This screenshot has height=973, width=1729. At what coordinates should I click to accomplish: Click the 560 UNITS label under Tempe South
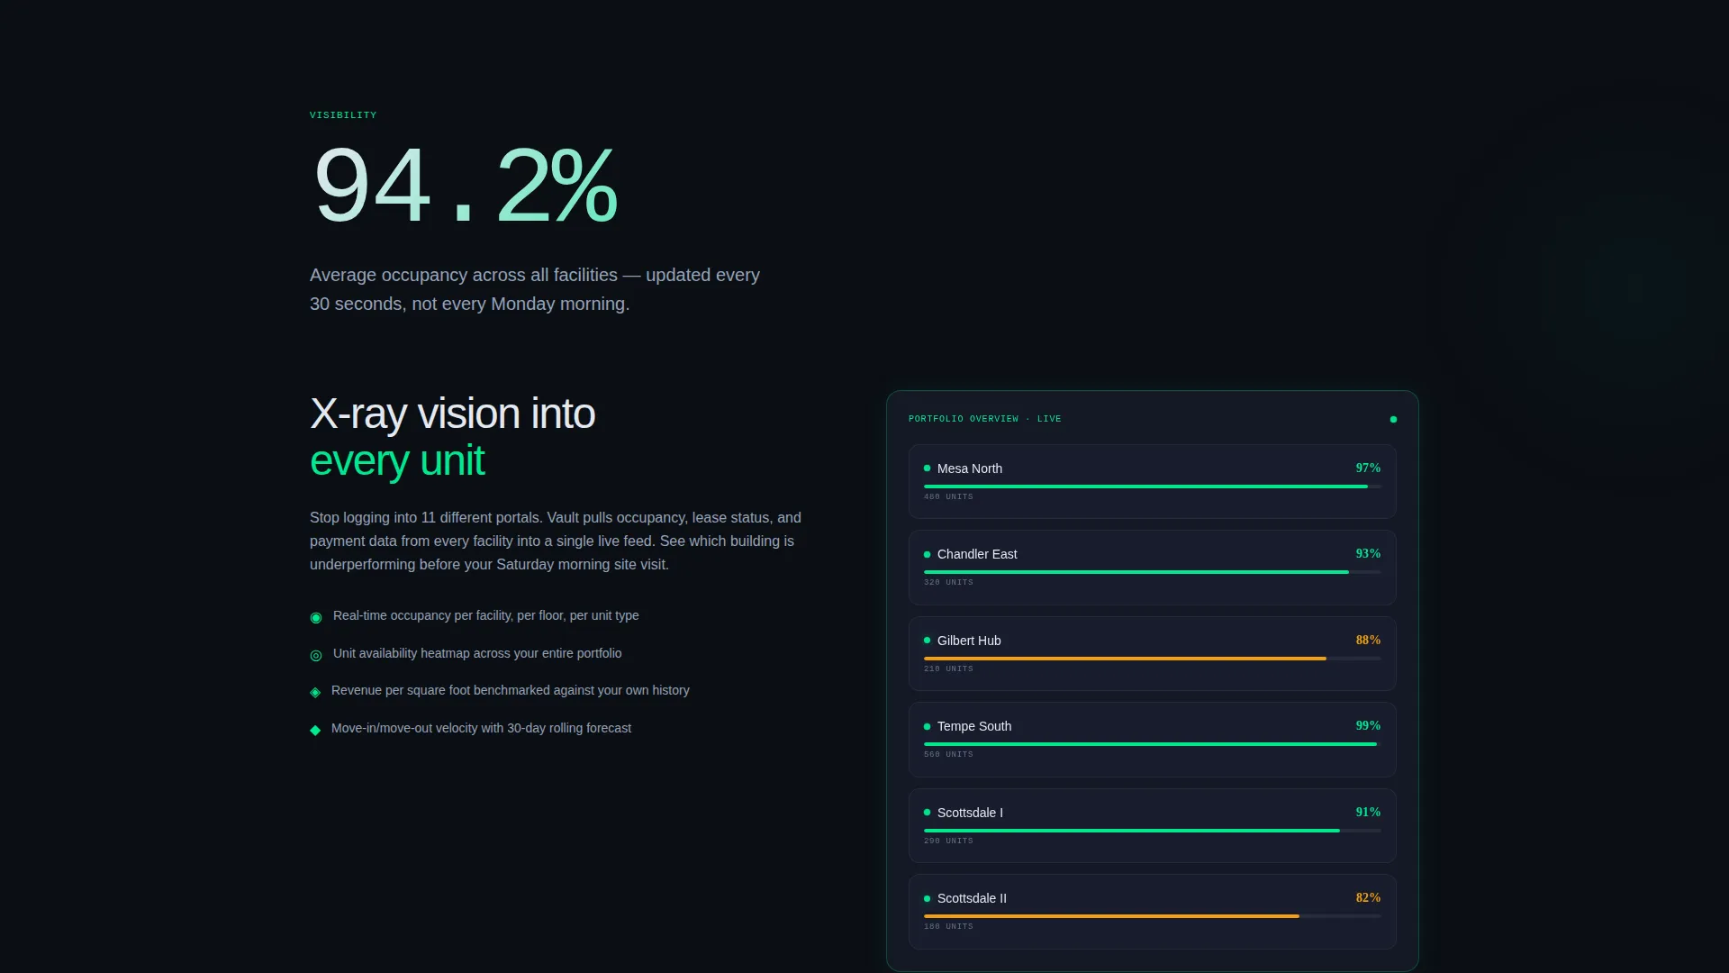[x=948, y=754]
